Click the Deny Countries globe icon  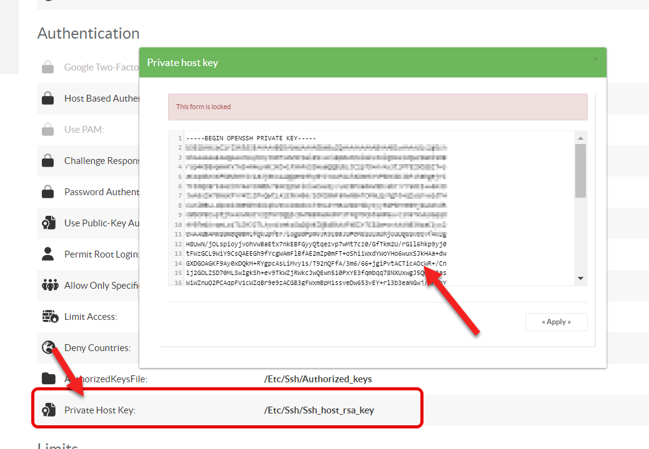(49, 347)
